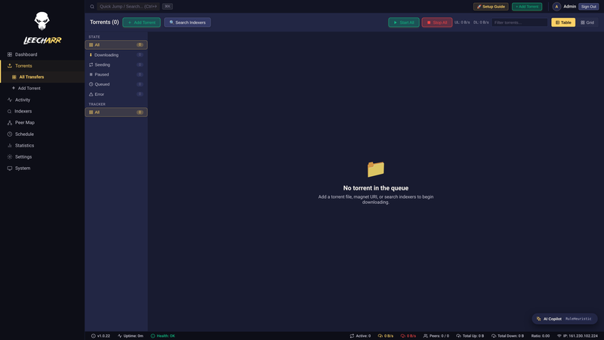Open the Setup Guide
604x340 pixels.
click(x=491, y=7)
